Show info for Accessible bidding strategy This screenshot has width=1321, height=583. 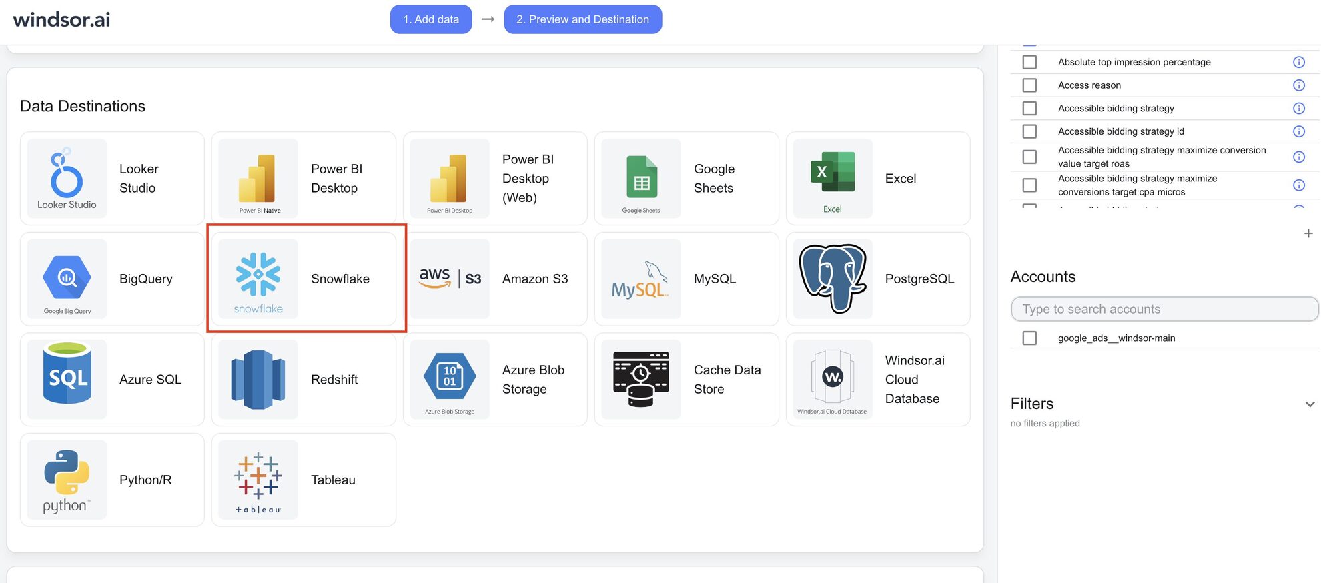pos(1298,108)
